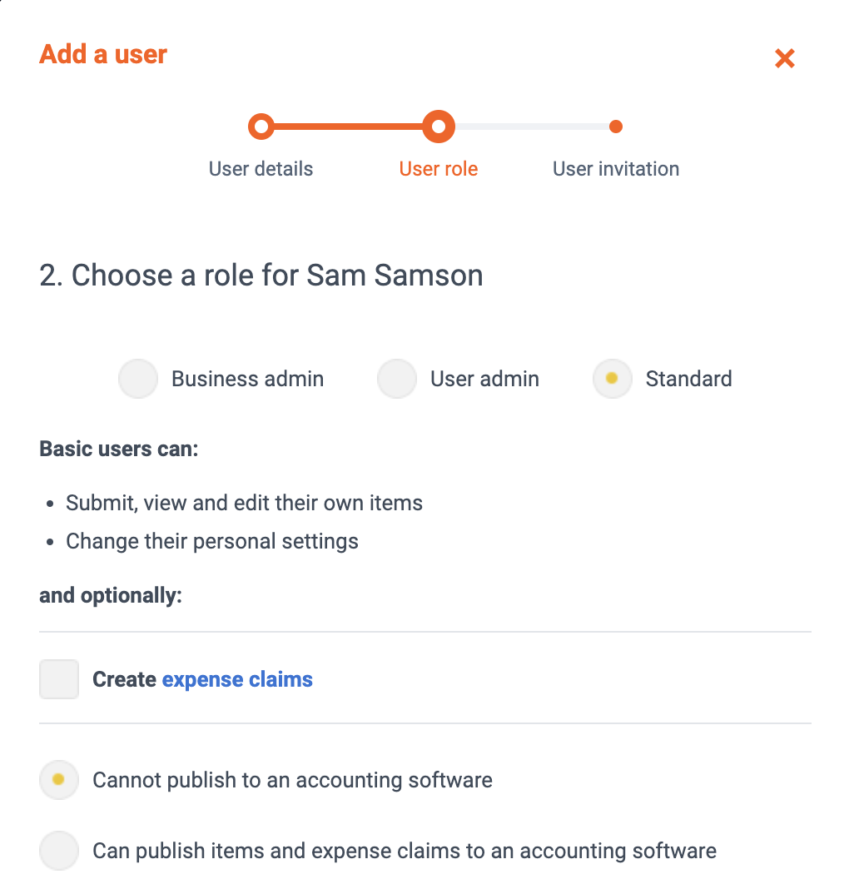Choose Cannot publish to an accounting software
This screenshot has height=884, width=849.
[59, 780]
